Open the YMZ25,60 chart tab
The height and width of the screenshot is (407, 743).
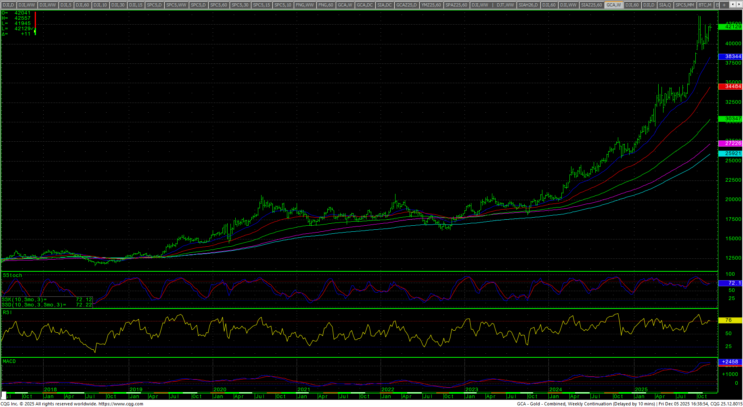[x=431, y=5]
